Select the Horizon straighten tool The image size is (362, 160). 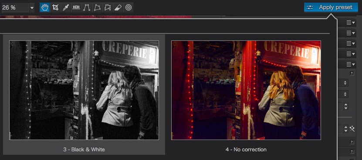(x=76, y=7)
